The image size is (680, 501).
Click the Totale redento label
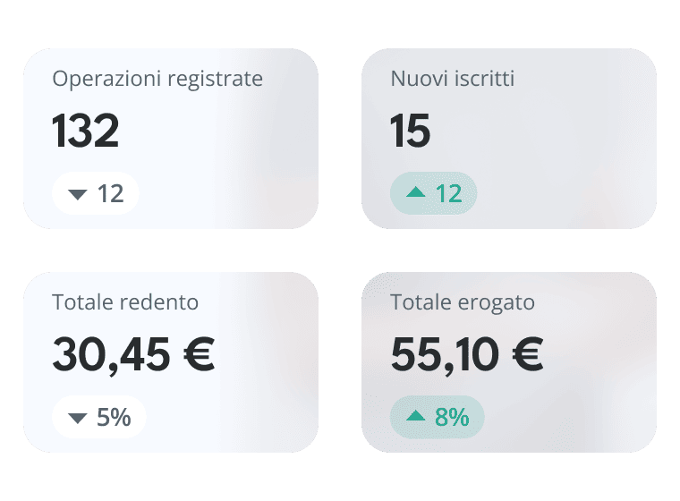[x=125, y=302]
